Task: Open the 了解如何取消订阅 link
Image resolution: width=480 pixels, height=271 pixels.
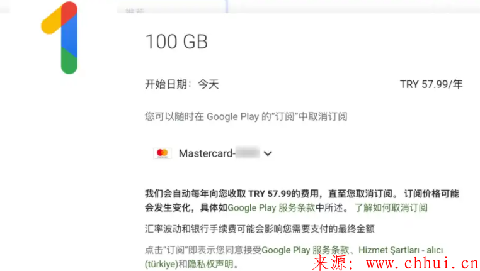Action: click(391, 207)
